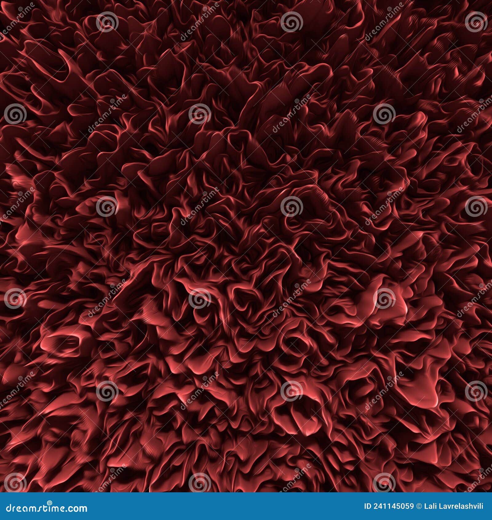Click the center of the red fabric image
The image size is (492, 520).
point(246,260)
